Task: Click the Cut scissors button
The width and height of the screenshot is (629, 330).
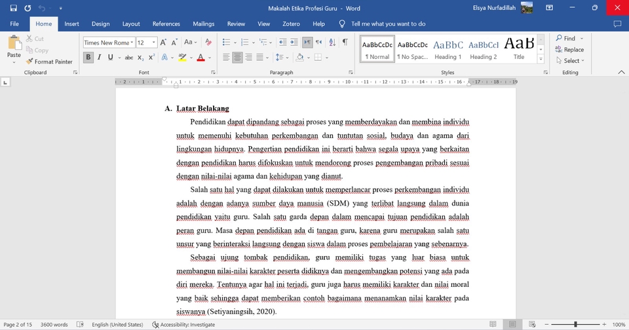Action: [x=35, y=39]
